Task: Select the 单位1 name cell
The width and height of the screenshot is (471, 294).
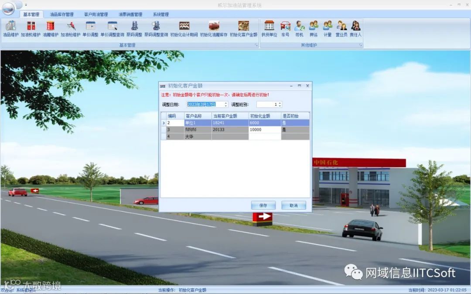Action: (198, 123)
